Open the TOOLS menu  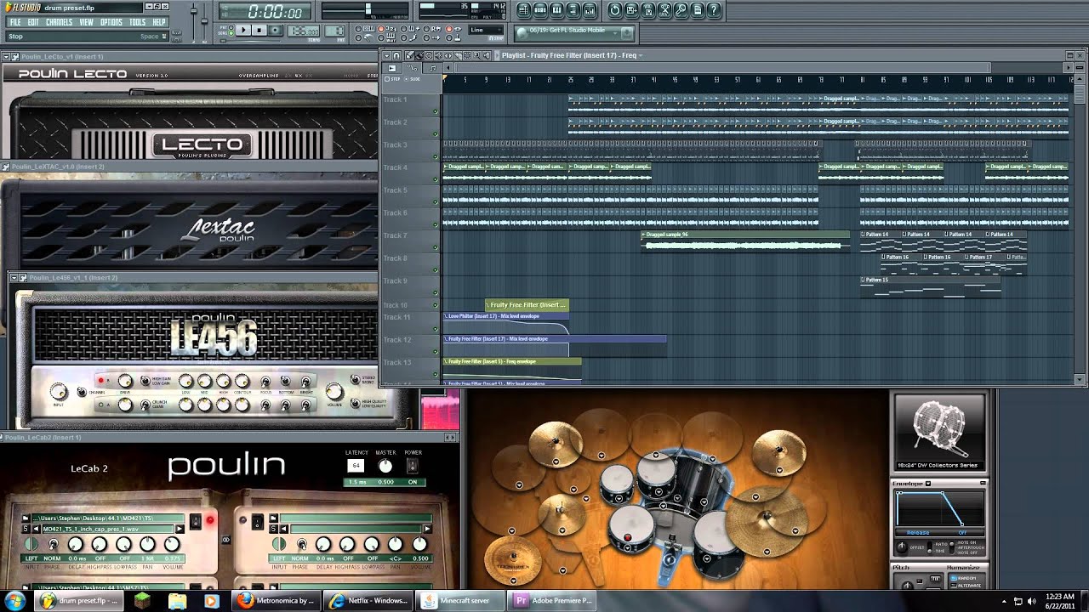pos(137,22)
